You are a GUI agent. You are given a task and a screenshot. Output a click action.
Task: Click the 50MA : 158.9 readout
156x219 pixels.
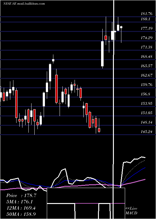pyautogui.click(x=21, y=214)
